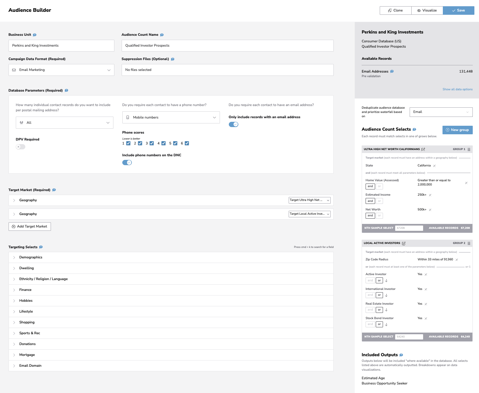The image size is (479, 393).
Task: Click the Email Addresses help icon
Action: point(392,72)
